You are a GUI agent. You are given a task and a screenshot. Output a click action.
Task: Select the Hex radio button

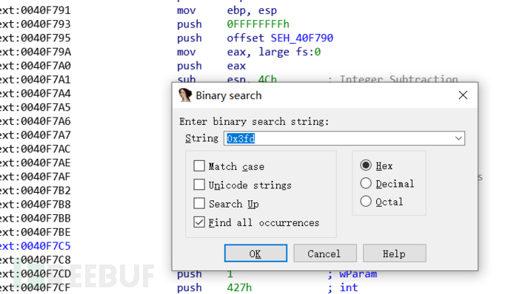click(x=366, y=165)
